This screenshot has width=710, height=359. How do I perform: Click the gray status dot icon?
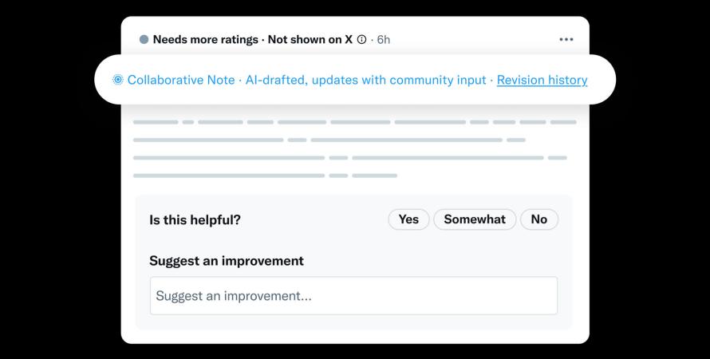coord(144,39)
